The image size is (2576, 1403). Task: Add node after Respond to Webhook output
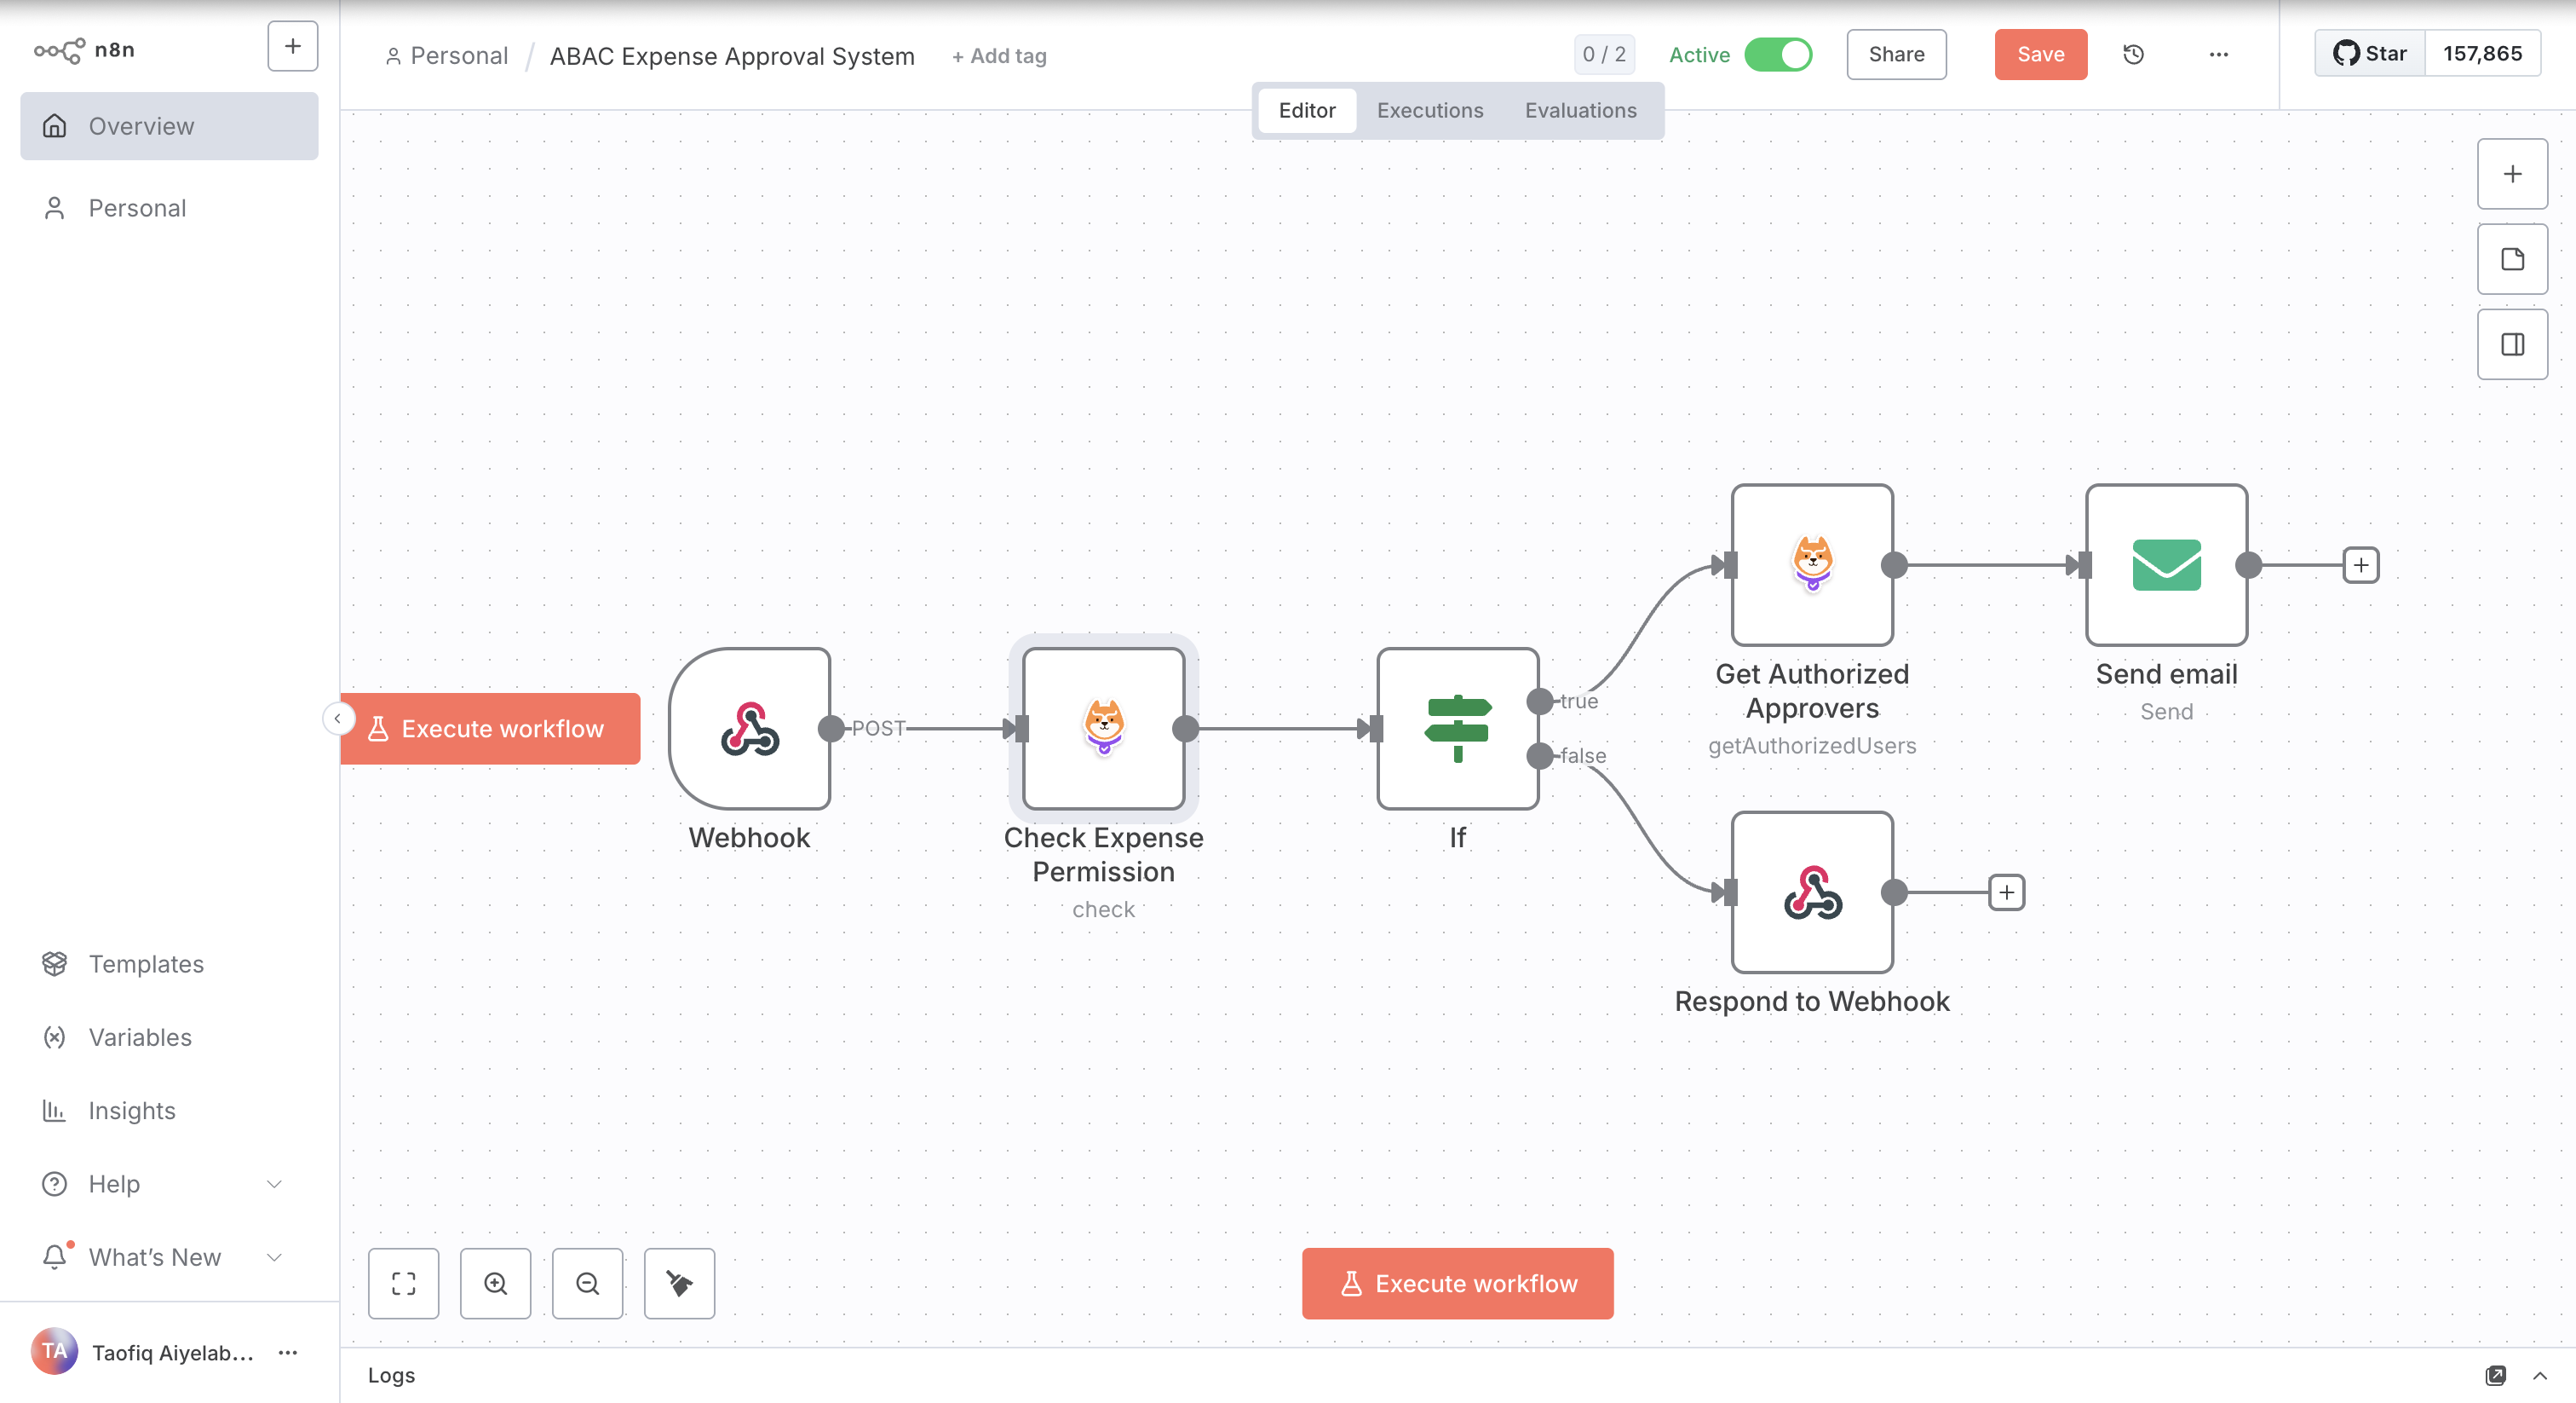(x=2007, y=892)
